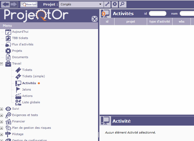
Task: Click the ProjeQtOr logo
Action: click(36, 16)
